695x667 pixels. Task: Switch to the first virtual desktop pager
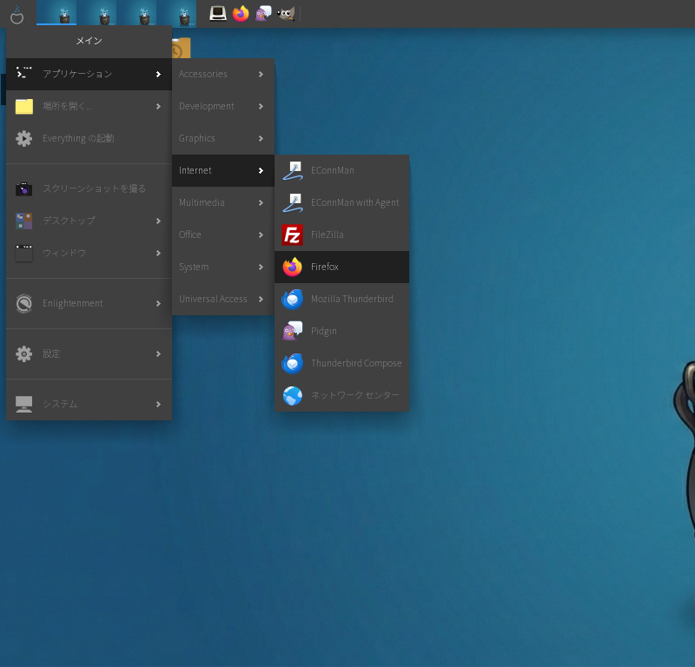tap(56, 13)
